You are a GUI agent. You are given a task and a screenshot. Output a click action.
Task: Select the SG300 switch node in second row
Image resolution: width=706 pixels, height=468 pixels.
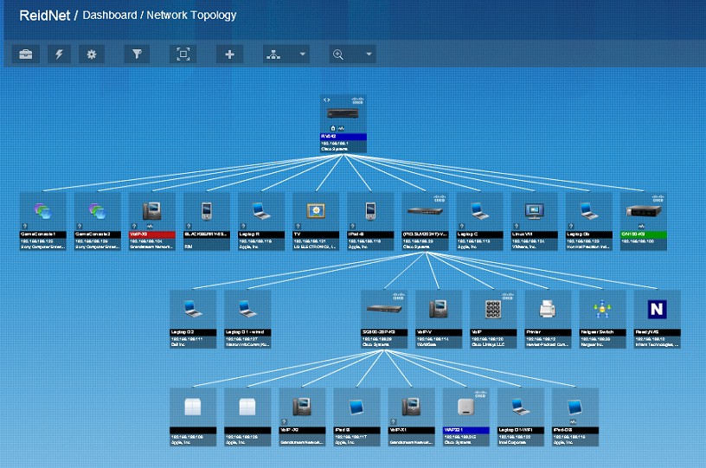384,319
